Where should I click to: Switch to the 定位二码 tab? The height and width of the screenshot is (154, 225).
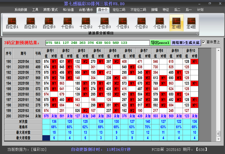point(119,10)
